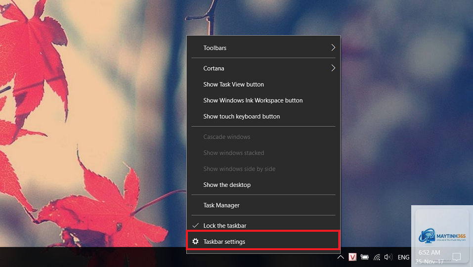Select Show touch keyboard button
This screenshot has width=473, height=267.
tap(263, 117)
